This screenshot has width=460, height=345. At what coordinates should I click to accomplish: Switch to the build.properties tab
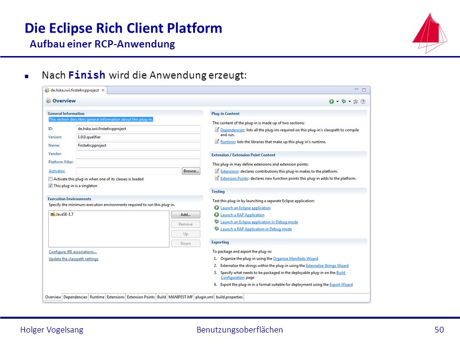(x=230, y=297)
